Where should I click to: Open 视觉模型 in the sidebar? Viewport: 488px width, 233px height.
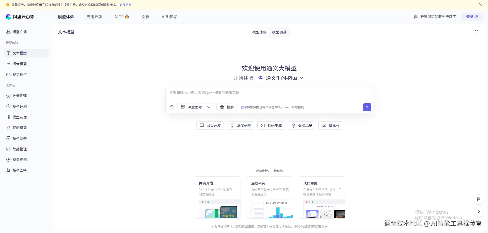[x=26, y=75]
